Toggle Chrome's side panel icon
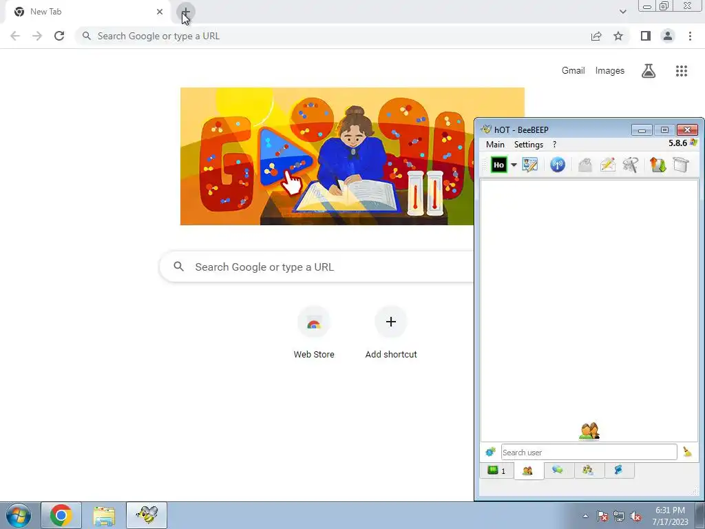This screenshot has width=705, height=529. 646,36
